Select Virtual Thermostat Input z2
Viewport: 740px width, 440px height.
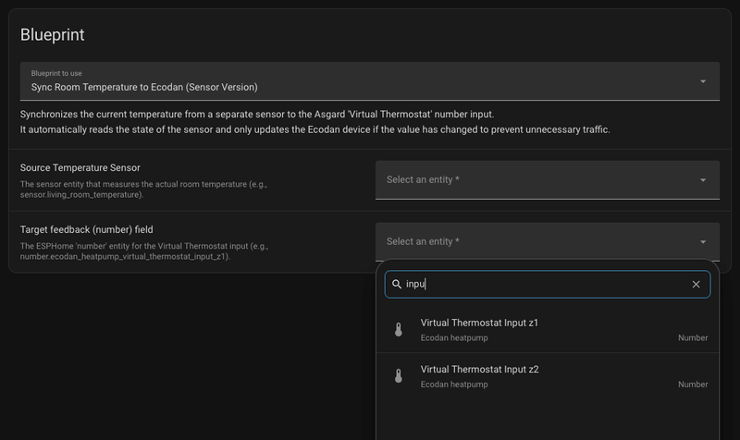[547, 376]
